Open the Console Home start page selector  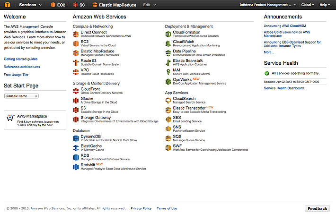tap(21, 96)
